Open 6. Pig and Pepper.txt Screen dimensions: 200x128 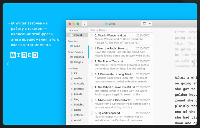pyautogui.click(x=121, y=117)
